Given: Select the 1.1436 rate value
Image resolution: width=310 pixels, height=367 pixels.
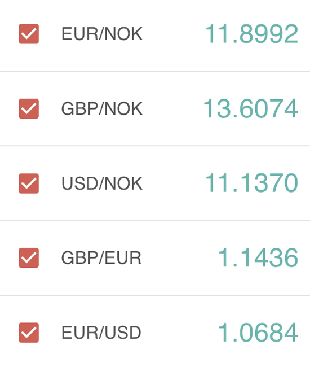Looking at the screenshot, I should 258,257.
